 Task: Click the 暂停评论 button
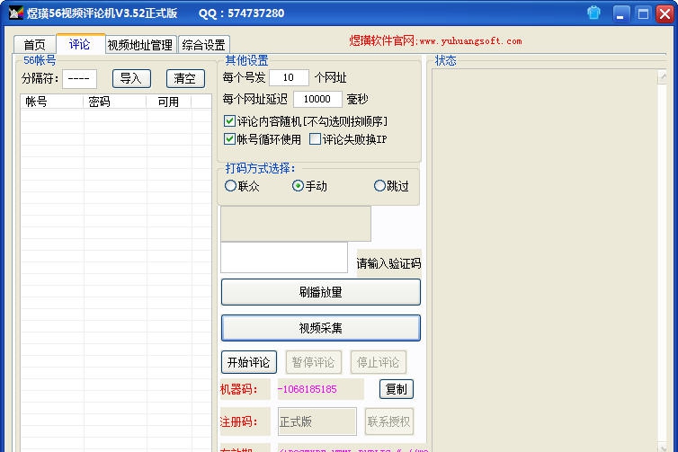[314, 362]
